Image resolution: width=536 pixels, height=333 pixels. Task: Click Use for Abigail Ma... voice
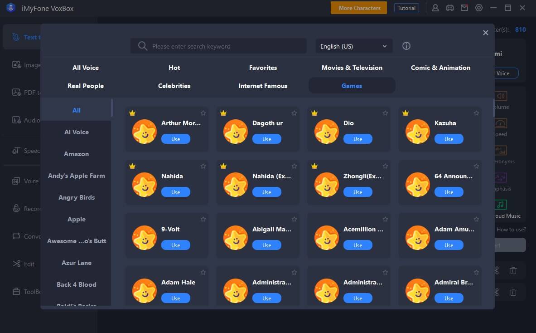[266, 245]
